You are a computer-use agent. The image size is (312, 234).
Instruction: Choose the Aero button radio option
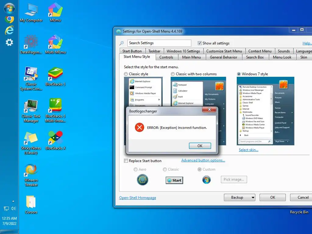click(x=136, y=169)
